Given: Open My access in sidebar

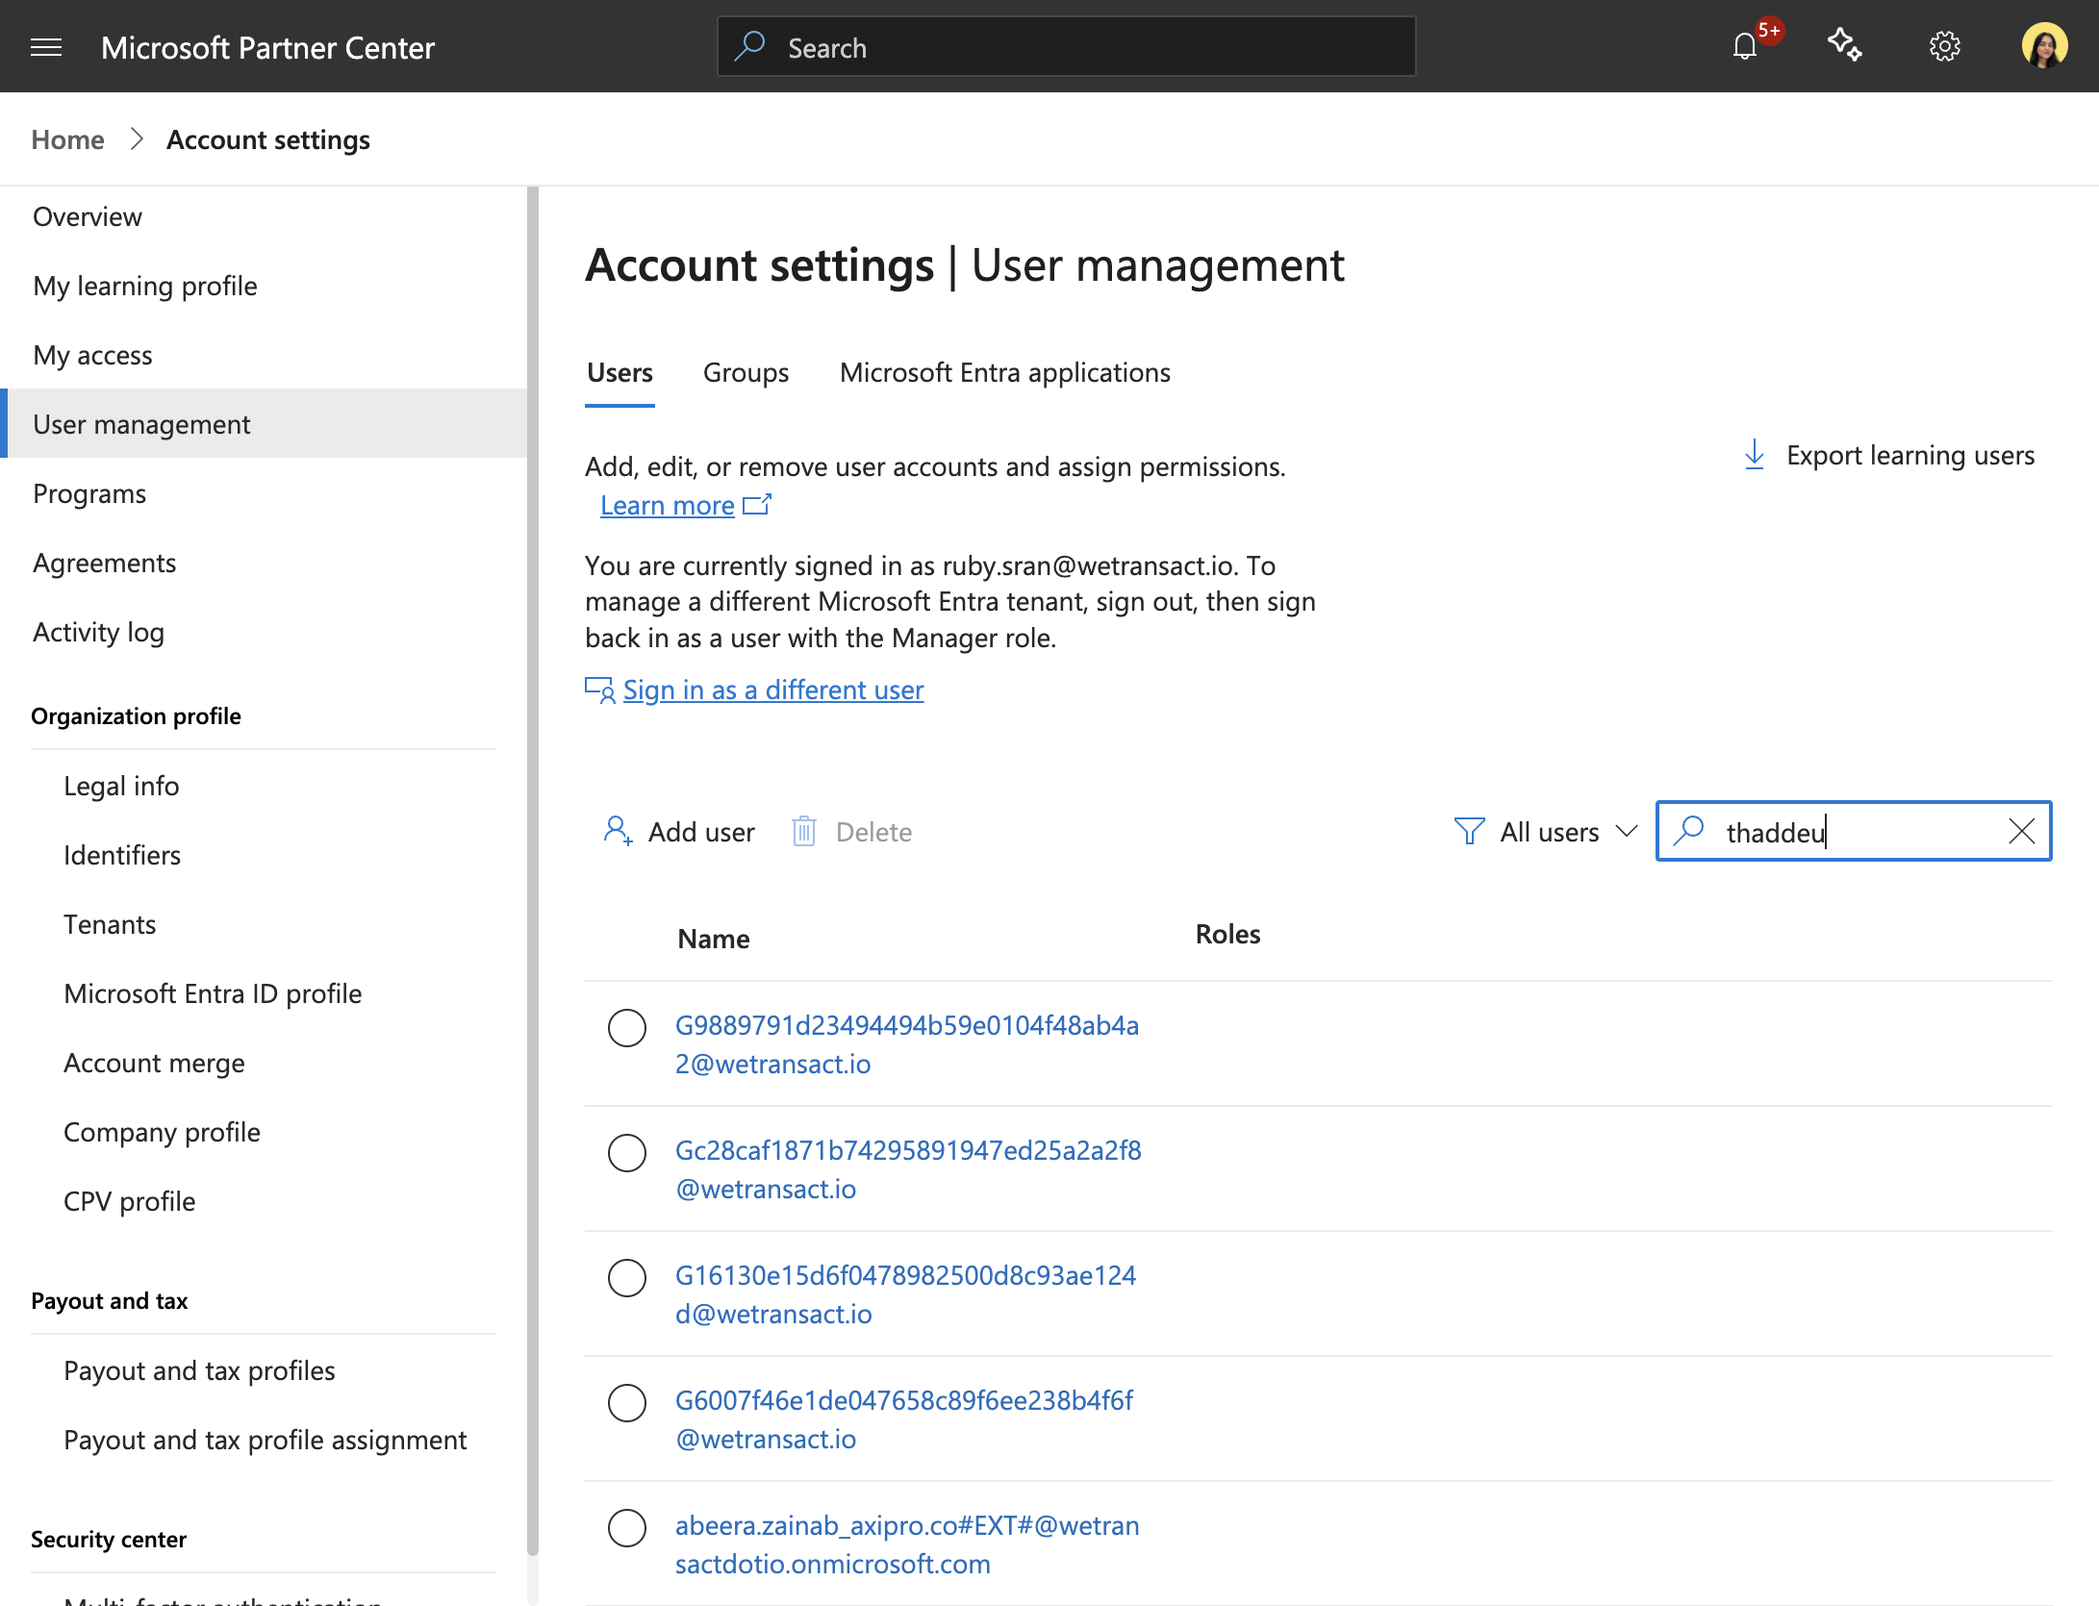Looking at the screenshot, I should [x=92, y=355].
